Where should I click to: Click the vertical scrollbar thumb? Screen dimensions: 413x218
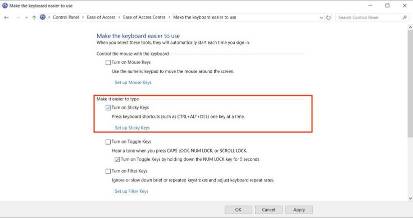[x=410, y=83]
